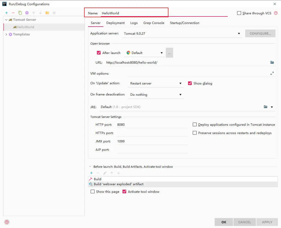
Task: Click APPLY button
Action: click(x=267, y=222)
